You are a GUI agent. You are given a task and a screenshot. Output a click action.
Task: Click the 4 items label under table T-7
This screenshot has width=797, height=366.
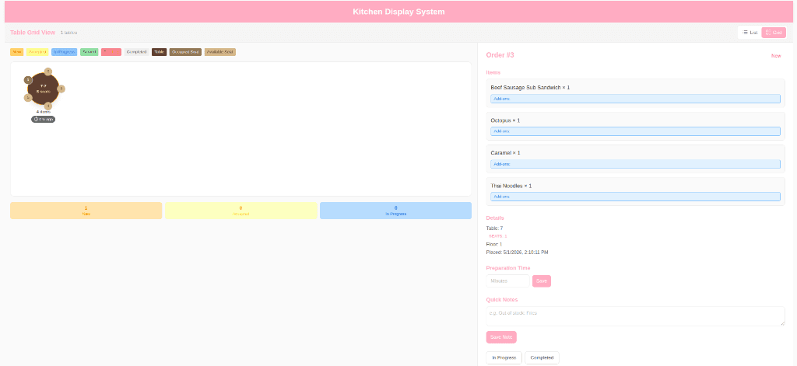(44, 112)
